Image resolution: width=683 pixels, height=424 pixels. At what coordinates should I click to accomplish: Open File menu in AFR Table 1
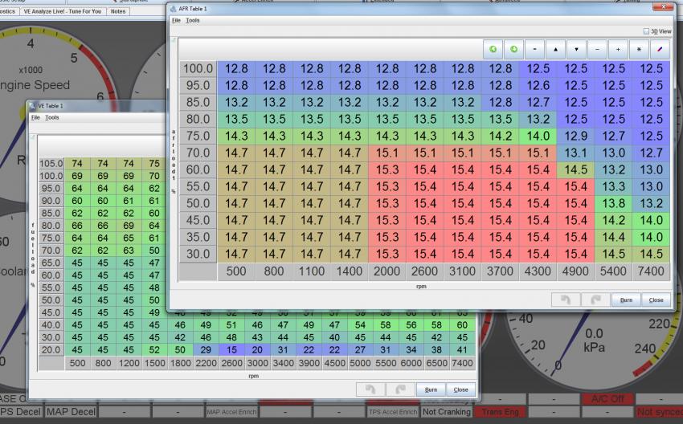point(176,20)
